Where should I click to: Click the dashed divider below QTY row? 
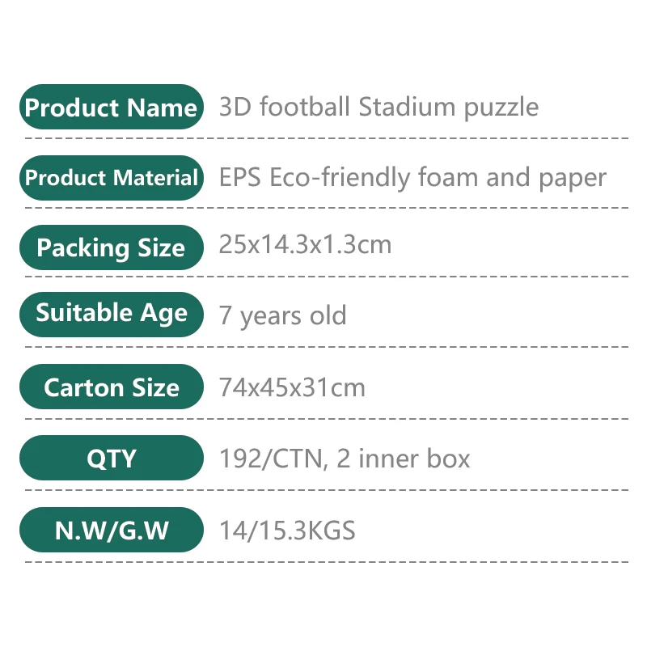pyautogui.click(x=327, y=490)
